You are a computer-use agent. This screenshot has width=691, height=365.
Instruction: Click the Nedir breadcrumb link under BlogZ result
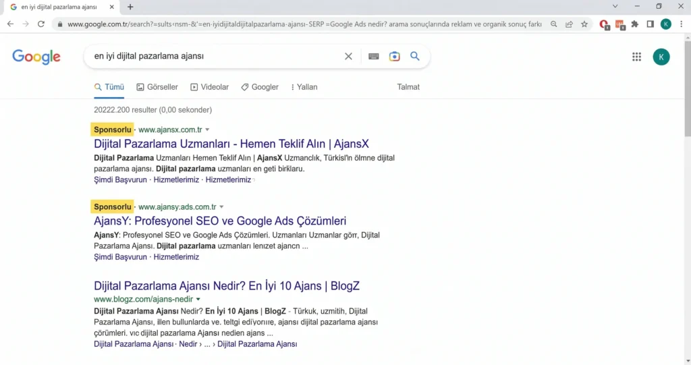click(x=188, y=344)
